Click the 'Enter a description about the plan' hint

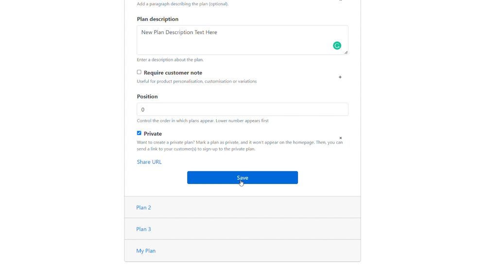tap(170, 60)
